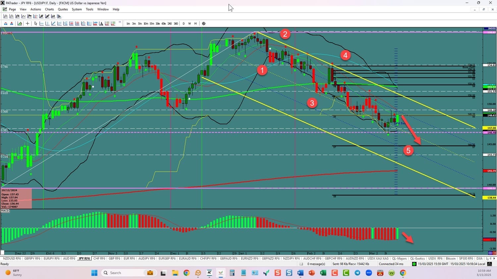
Task: Switch to Daily timeframe D
Action: click(184, 23)
